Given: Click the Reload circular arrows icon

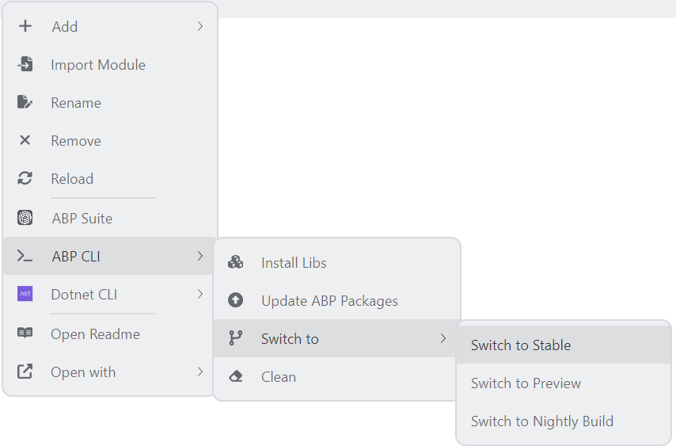Looking at the screenshot, I should [25, 178].
